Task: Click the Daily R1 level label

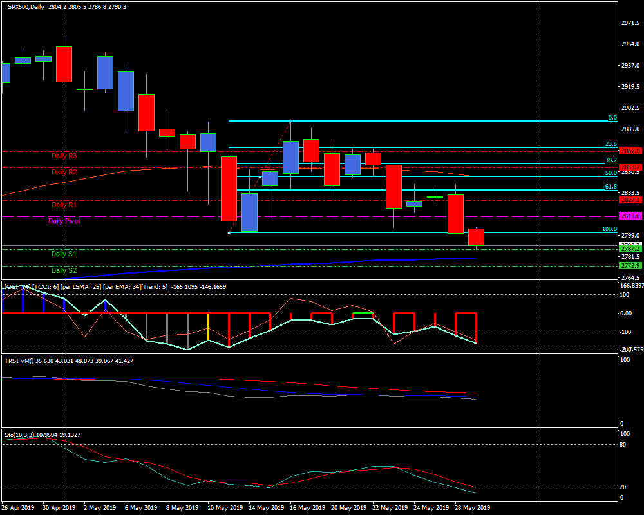Action: tap(64, 205)
